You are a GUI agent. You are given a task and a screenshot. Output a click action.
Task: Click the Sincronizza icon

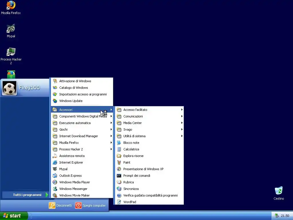[x=119, y=189]
